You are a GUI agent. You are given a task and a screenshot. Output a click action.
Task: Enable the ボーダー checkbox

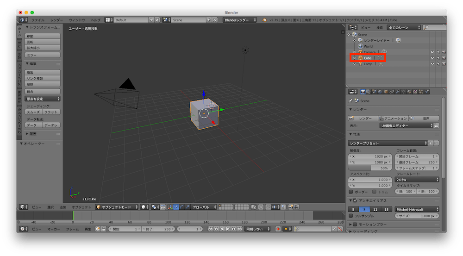351,192
